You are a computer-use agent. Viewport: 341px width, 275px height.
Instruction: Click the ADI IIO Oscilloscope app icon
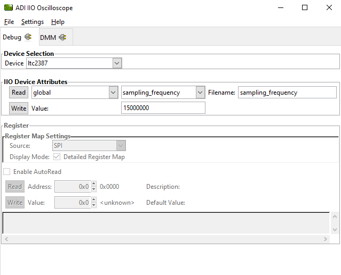(x=8, y=8)
